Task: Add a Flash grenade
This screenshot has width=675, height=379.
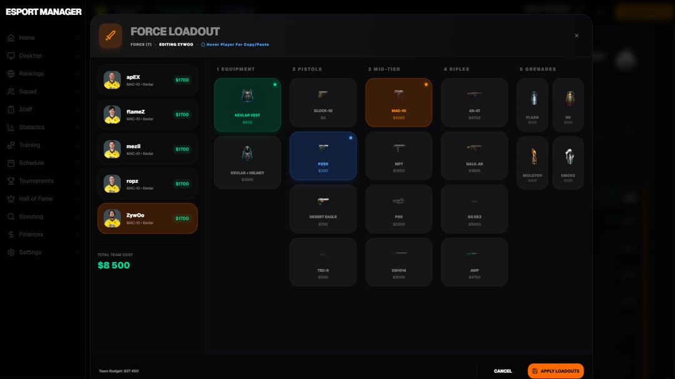Action: point(532,104)
